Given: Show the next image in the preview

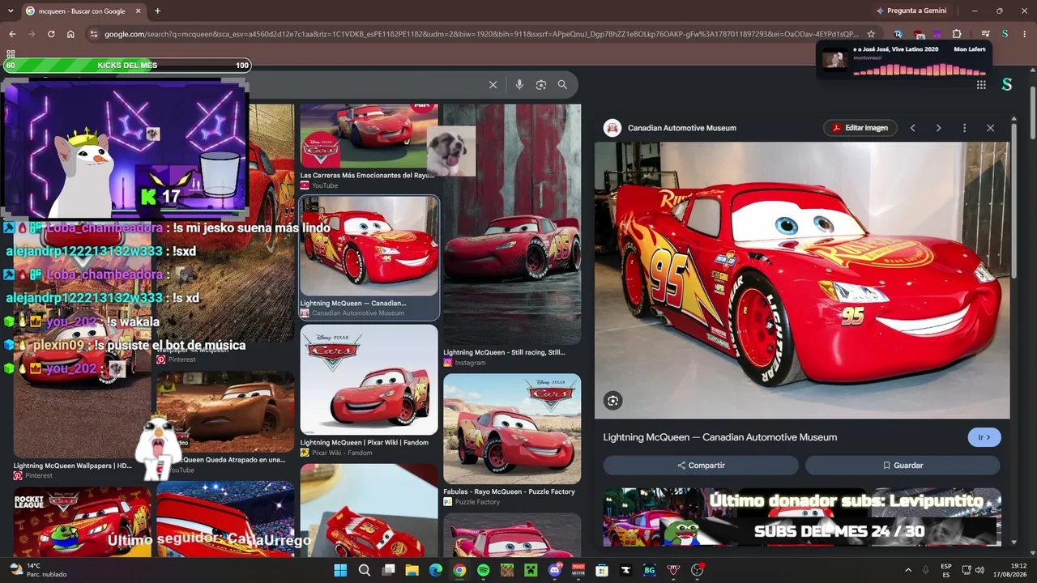Looking at the screenshot, I should click(x=938, y=128).
